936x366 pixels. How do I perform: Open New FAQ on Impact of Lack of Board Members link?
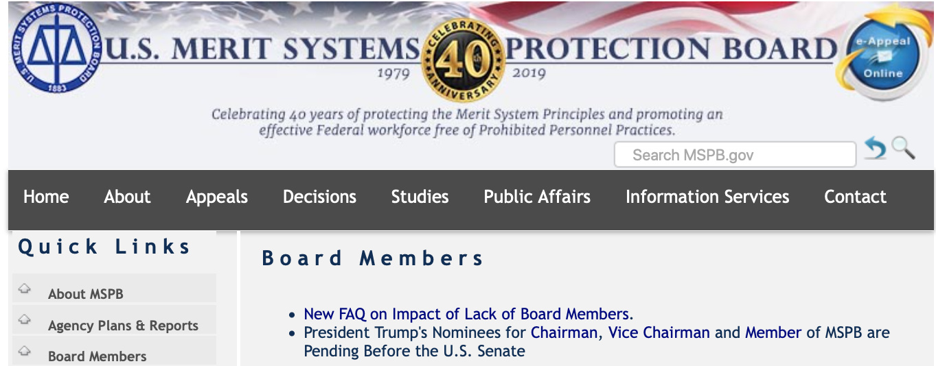[x=468, y=314]
